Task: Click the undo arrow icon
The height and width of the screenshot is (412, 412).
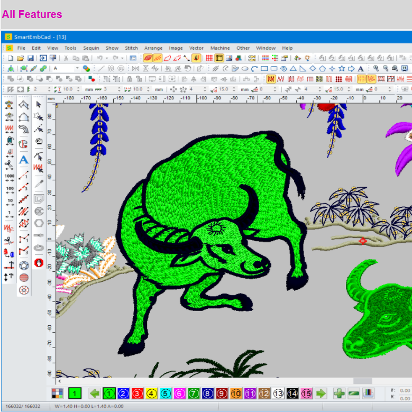Action: pos(99,58)
